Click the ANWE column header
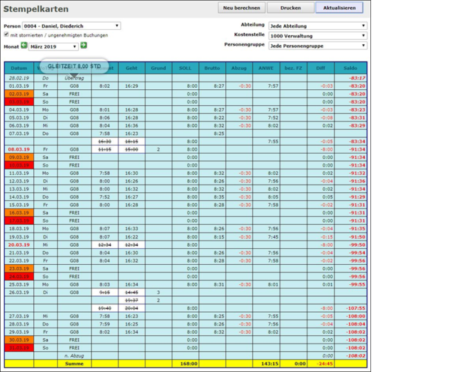449x372 pixels. 266,68
